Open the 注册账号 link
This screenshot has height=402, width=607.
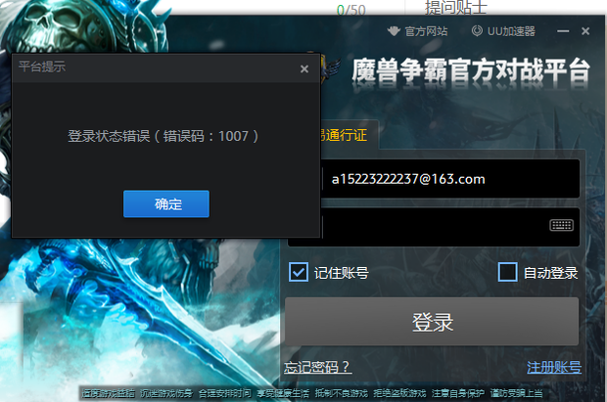pyautogui.click(x=554, y=367)
